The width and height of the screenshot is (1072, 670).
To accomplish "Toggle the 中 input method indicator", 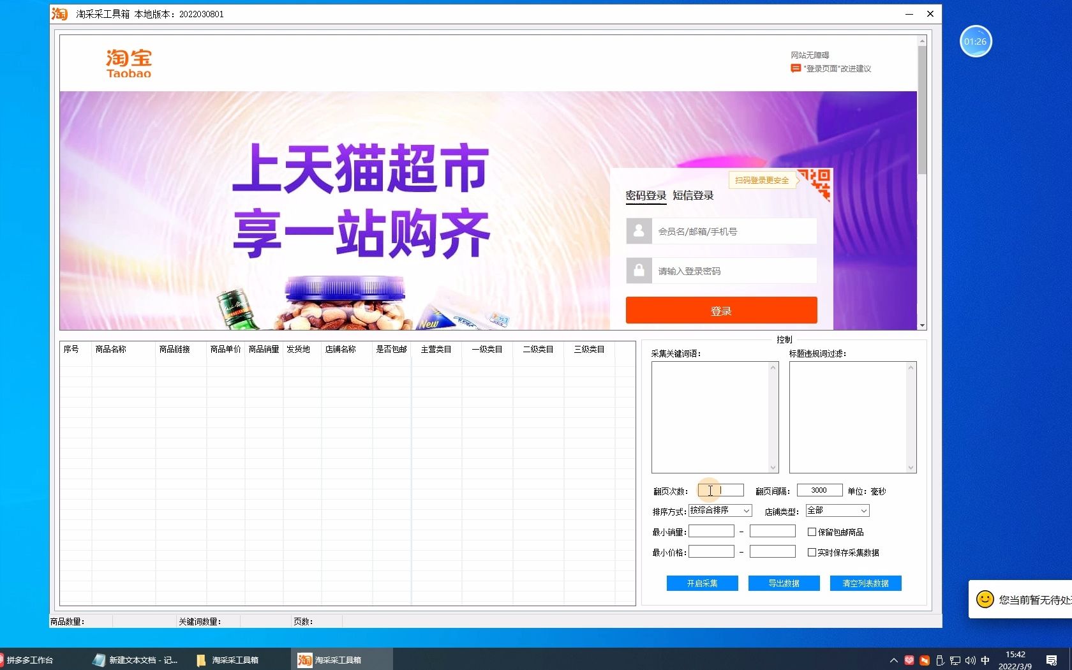I will click(985, 660).
